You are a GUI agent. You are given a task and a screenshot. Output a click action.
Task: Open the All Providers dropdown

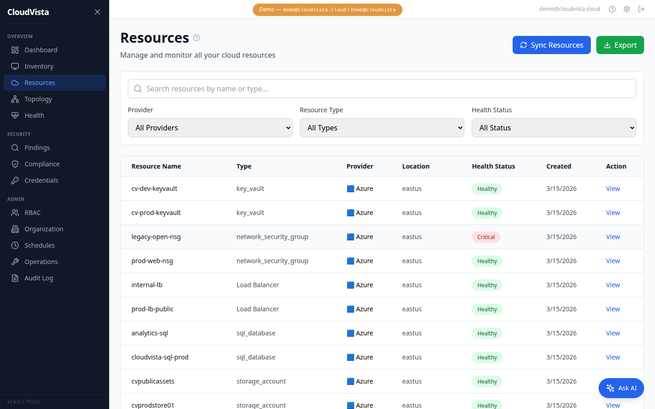210,128
